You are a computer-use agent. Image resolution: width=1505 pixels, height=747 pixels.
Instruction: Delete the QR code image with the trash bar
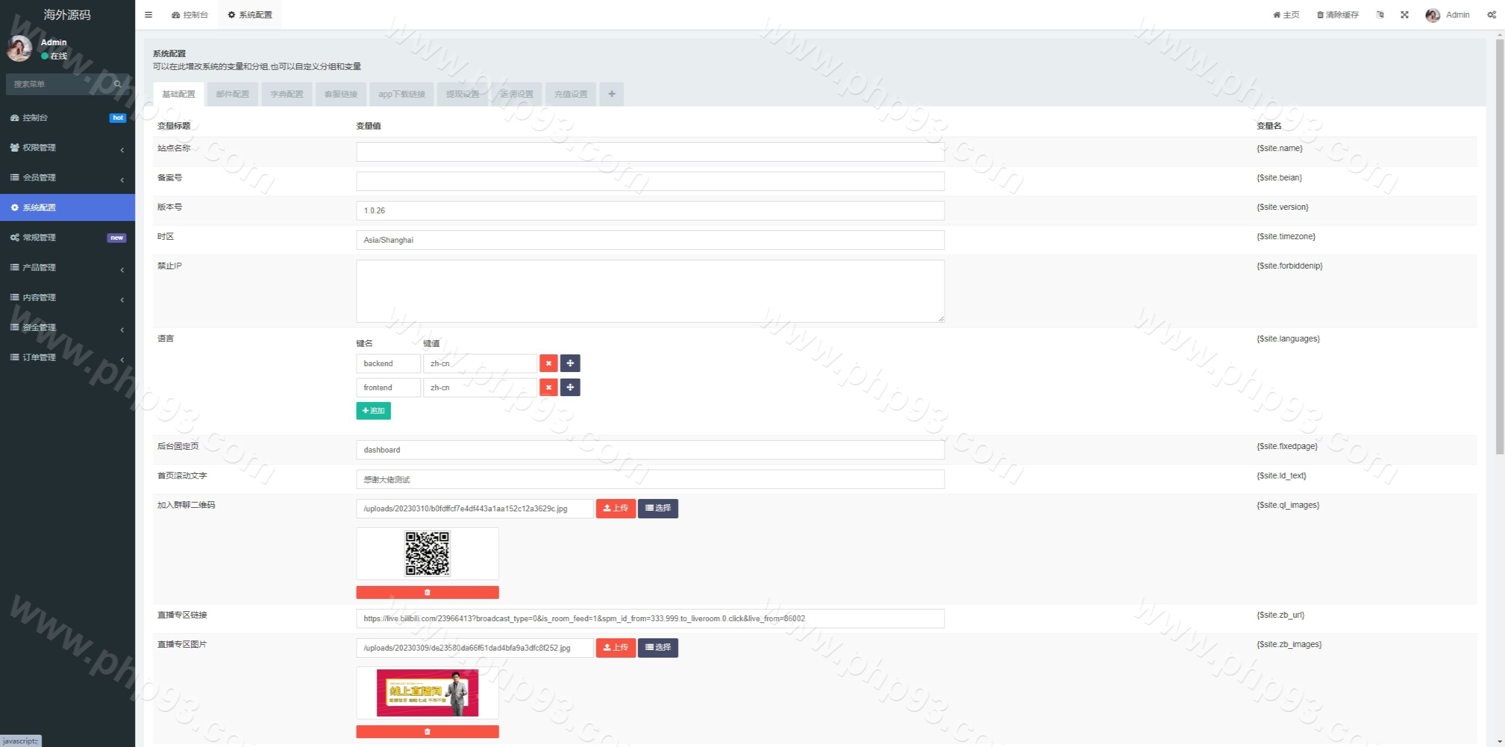(427, 592)
